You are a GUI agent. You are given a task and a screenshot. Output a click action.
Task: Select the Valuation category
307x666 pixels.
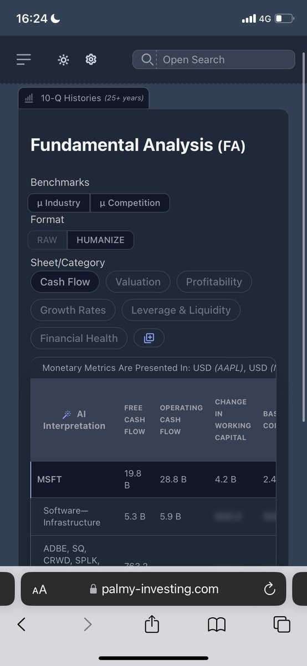[x=138, y=282]
